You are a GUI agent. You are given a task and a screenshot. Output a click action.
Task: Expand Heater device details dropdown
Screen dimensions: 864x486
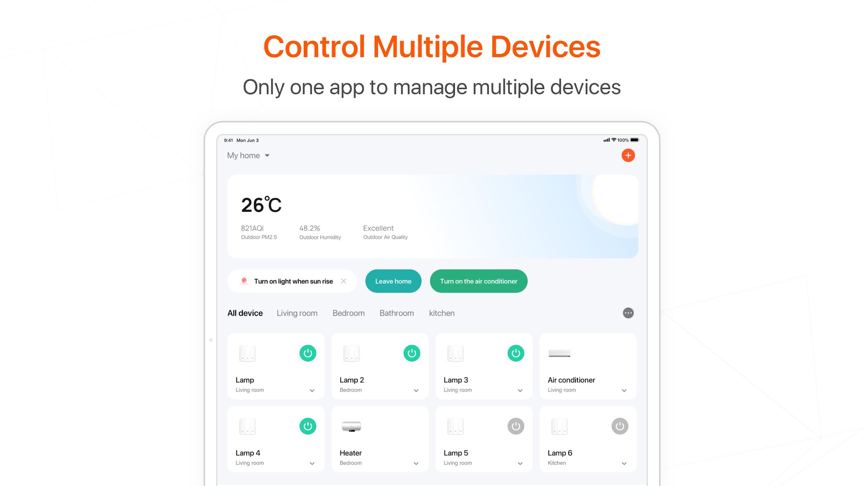pos(416,463)
